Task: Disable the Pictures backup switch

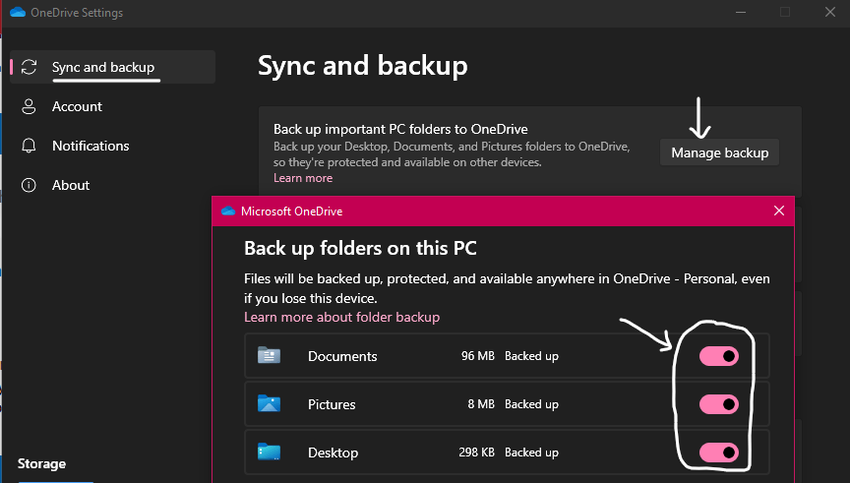Action: tap(718, 404)
